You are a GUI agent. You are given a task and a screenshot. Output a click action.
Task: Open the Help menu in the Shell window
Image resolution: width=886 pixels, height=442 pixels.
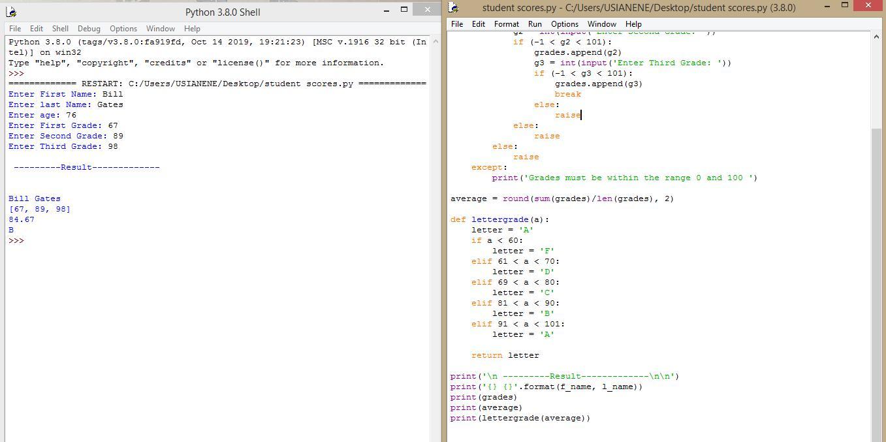pyautogui.click(x=192, y=29)
